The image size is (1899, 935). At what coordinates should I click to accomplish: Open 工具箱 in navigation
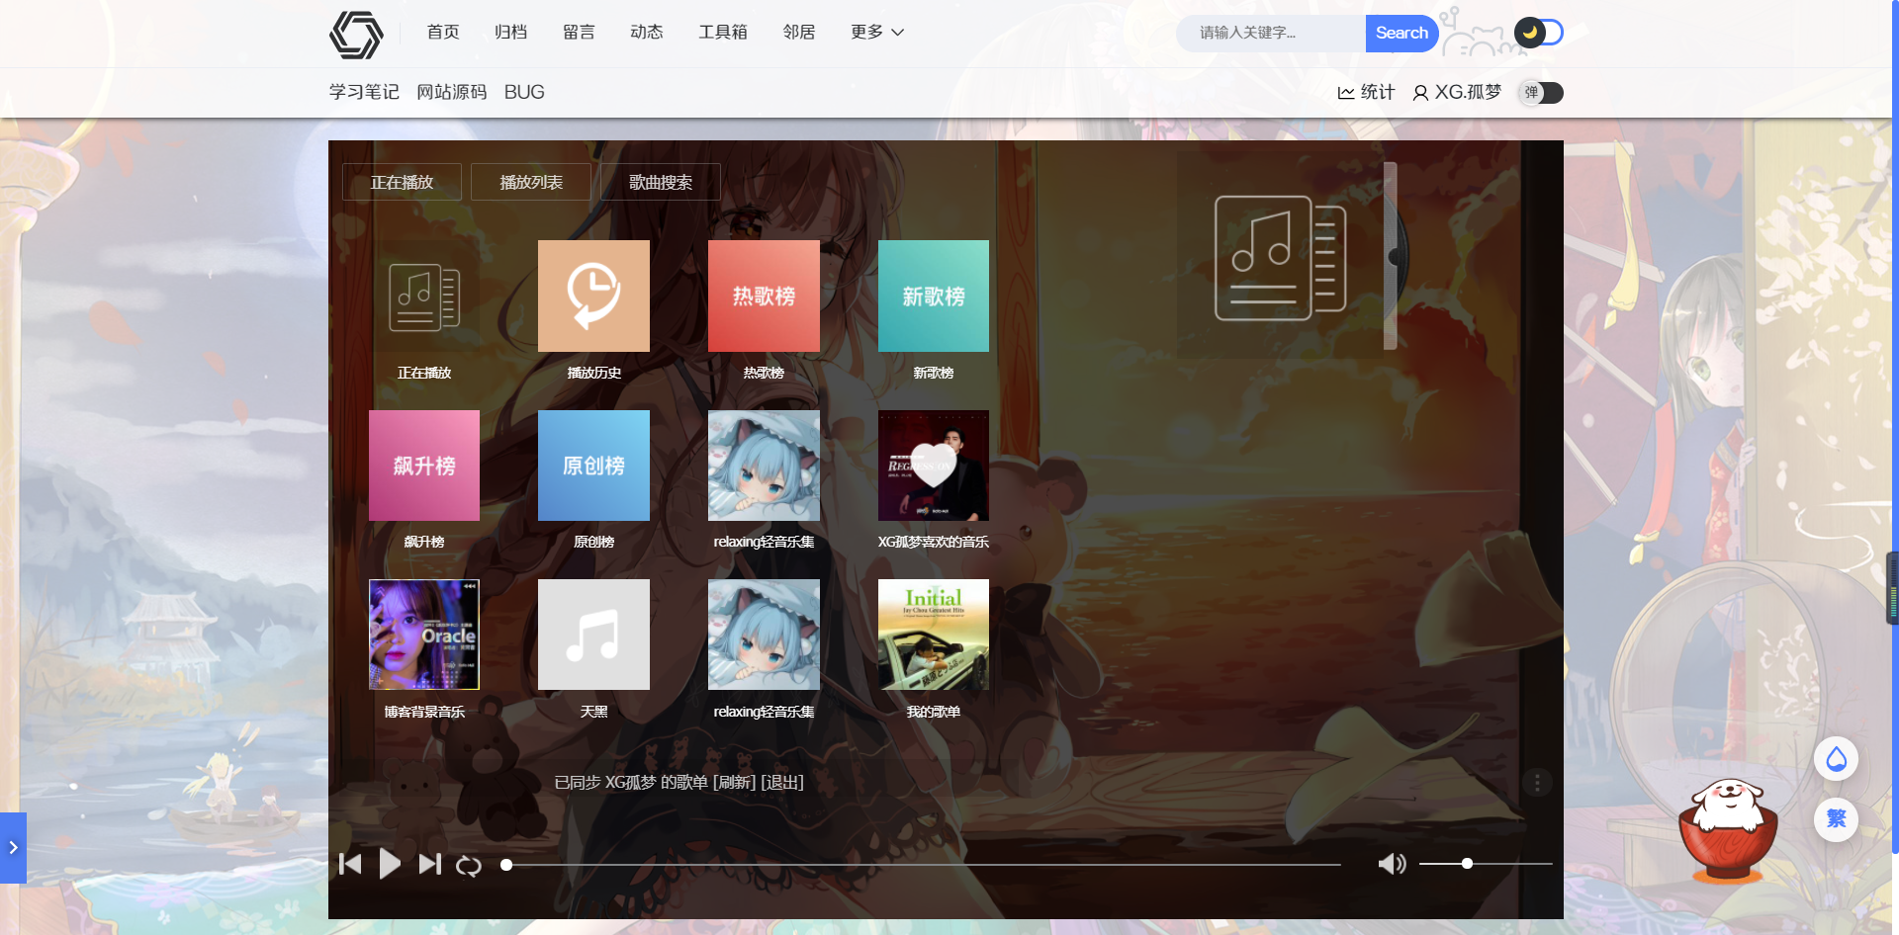(x=723, y=33)
